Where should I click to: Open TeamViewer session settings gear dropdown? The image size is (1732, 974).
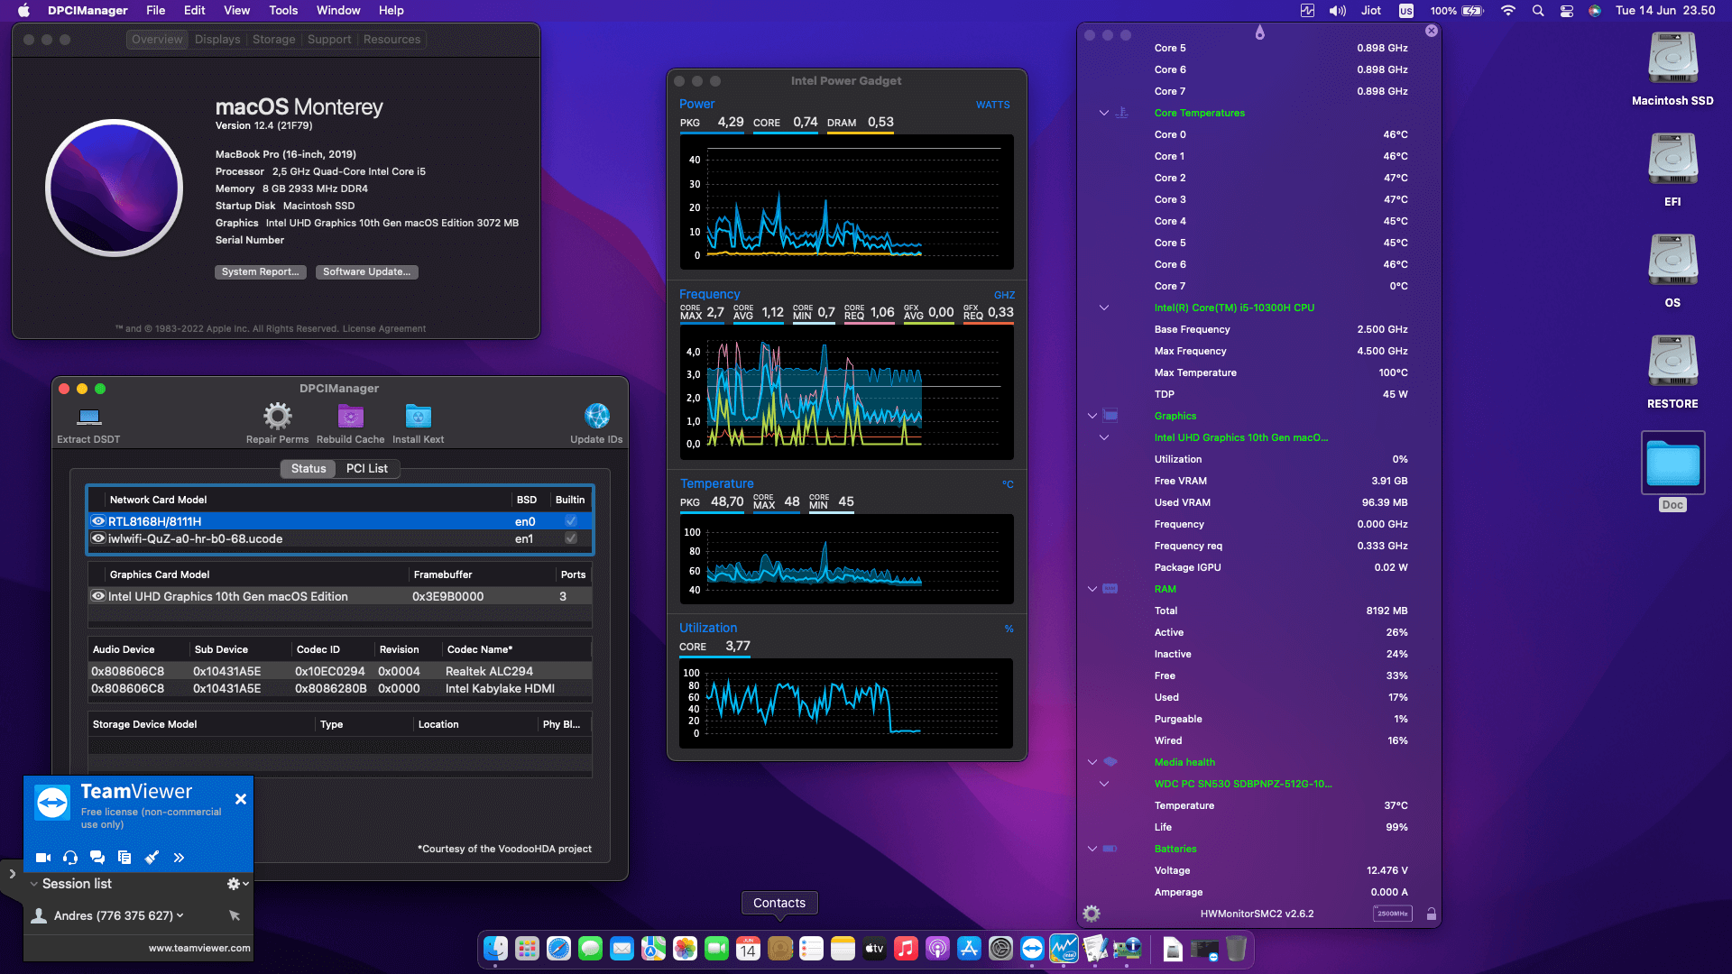coord(237,884)
